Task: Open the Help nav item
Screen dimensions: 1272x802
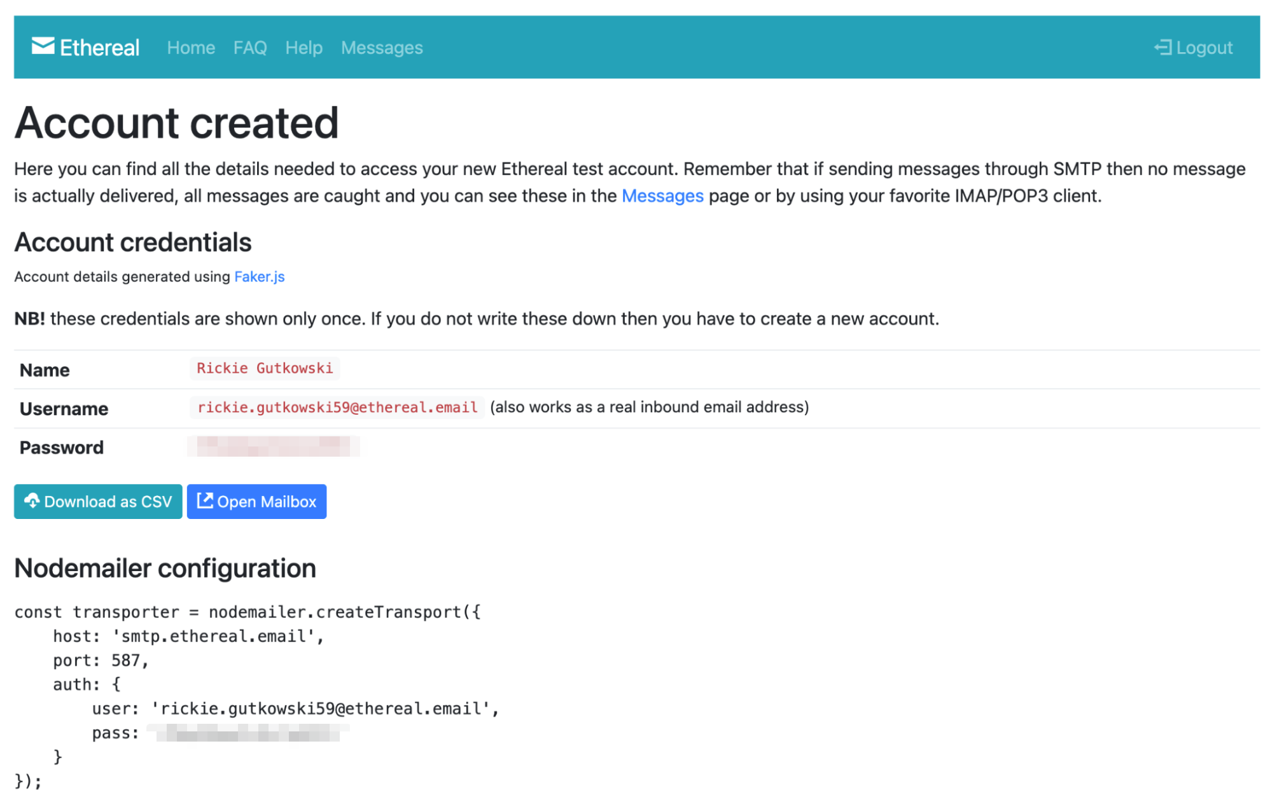Action: (x=304, y=48)
